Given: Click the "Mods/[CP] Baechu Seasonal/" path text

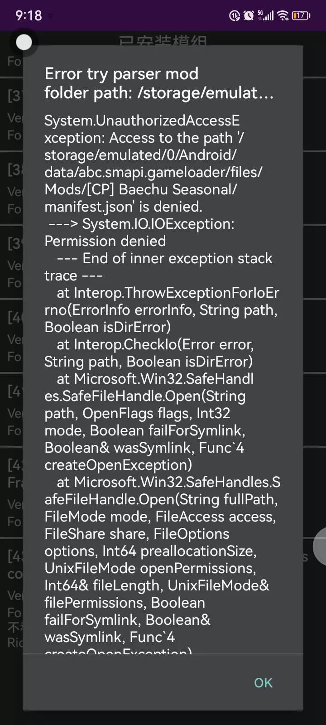Looking at the screenshot, I should 140,189.
